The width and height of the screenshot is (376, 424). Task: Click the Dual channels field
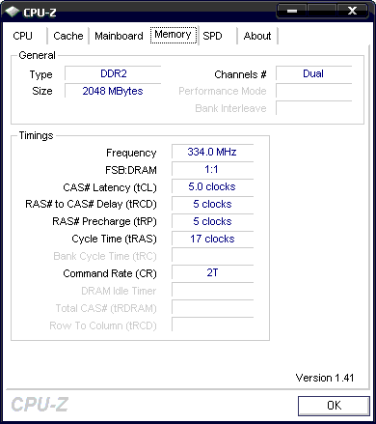coord(314,73)
